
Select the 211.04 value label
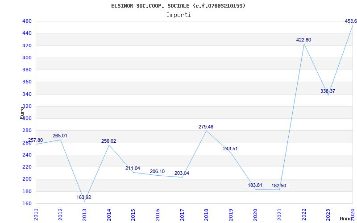coord(133,169)
